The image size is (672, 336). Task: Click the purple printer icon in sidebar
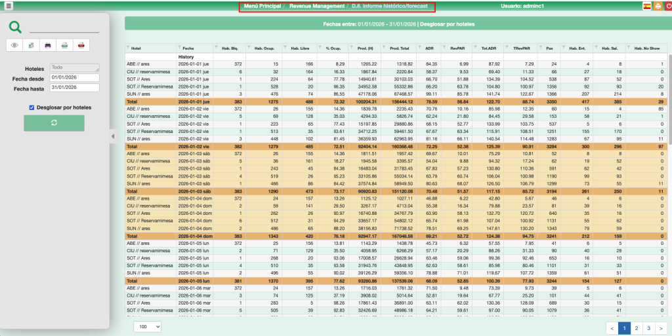pos(47,45)
